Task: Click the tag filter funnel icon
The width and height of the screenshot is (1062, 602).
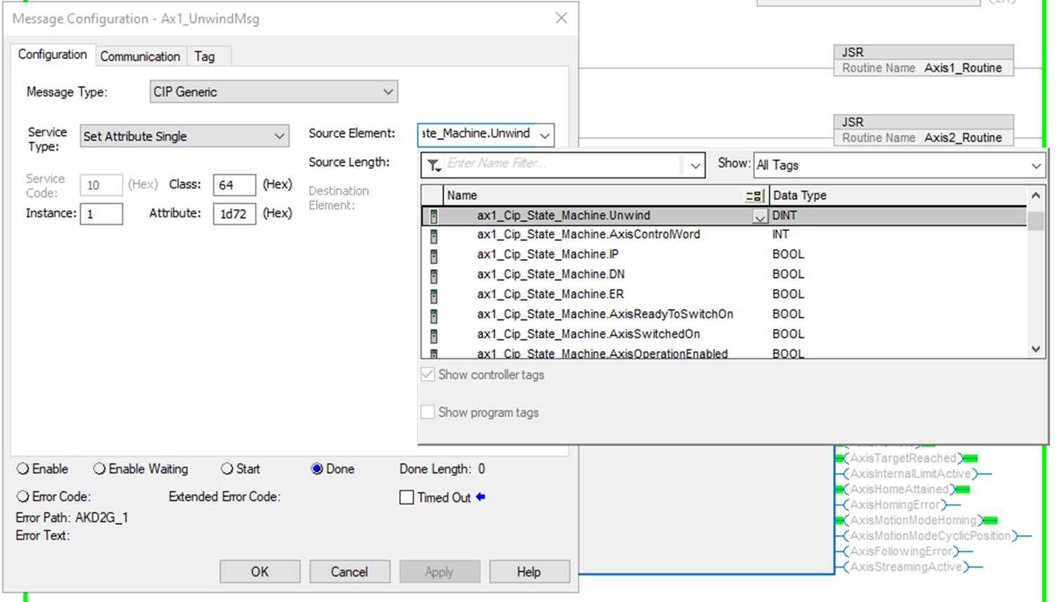Action: click(434, 165)
